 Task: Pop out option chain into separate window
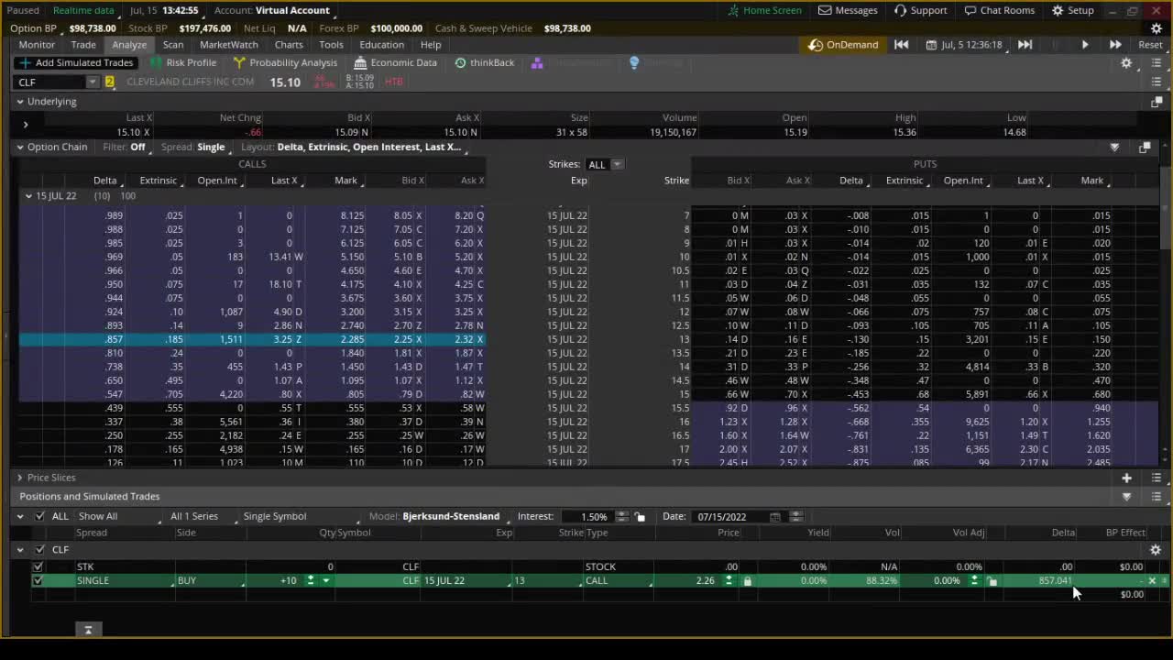click(1145, 147)
